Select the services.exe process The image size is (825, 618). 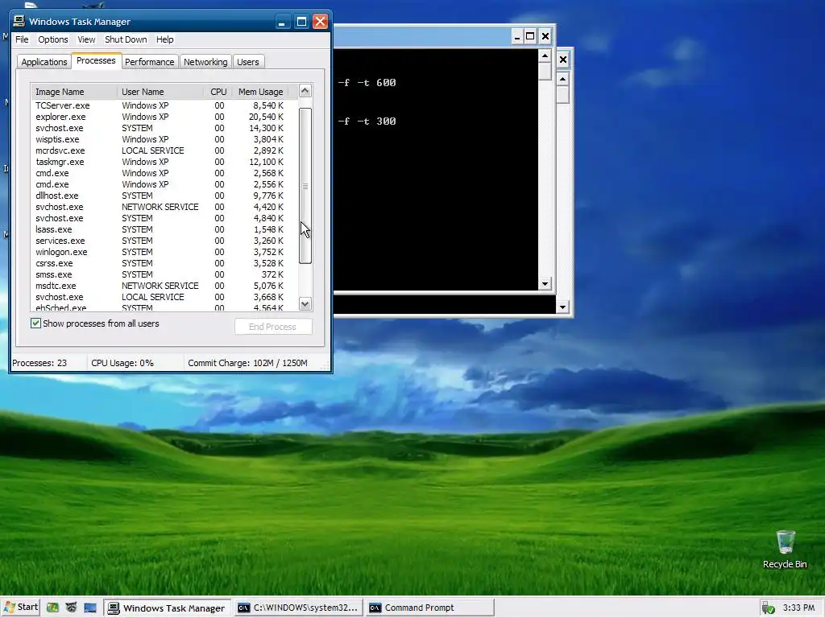pos(160,241)
